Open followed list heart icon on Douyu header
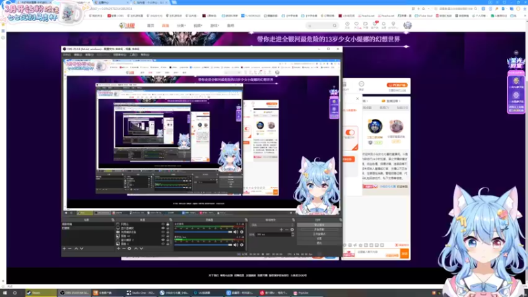This screenshot has height=297, width=528. pos(356,24)
